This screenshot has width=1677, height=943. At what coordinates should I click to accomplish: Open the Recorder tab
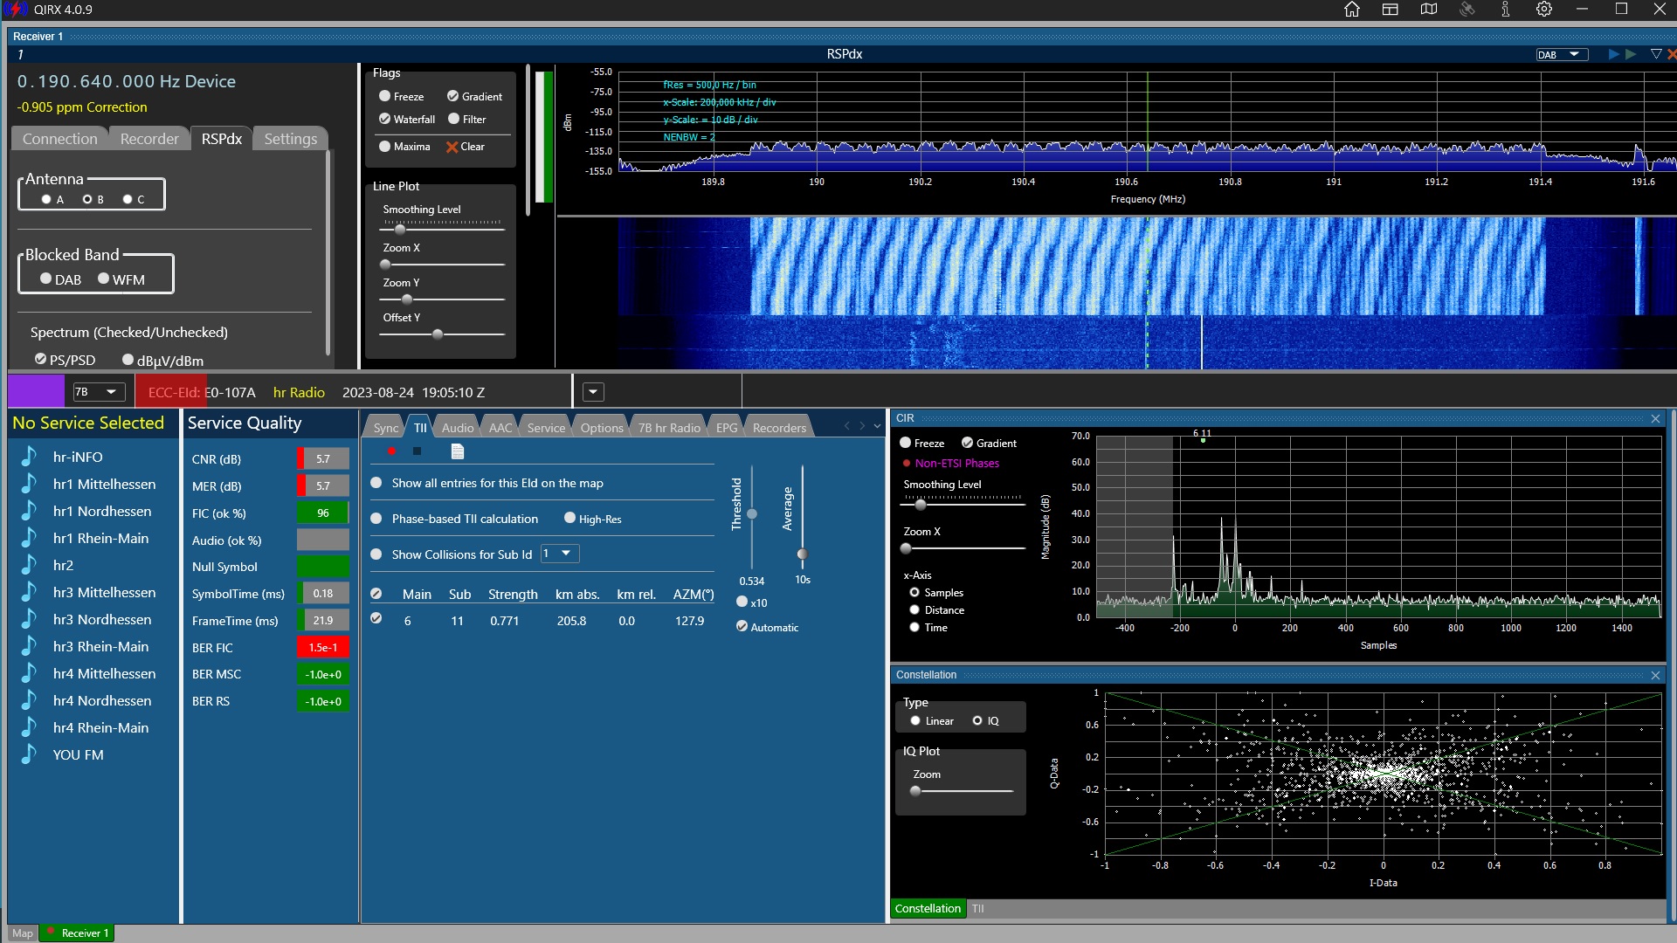pyautogui.click(x=148, y=139)
